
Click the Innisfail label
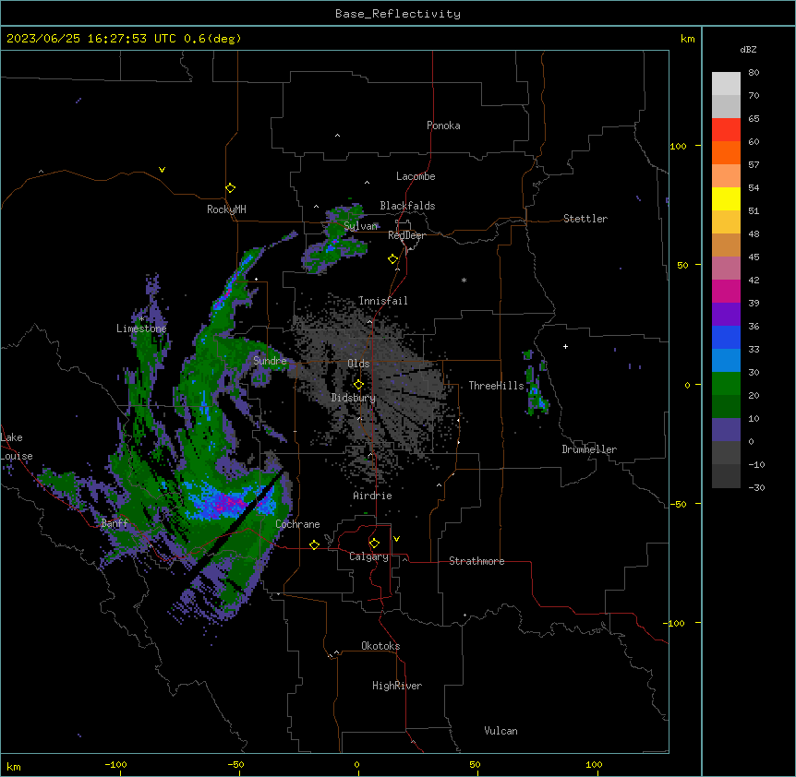[383, 301]
